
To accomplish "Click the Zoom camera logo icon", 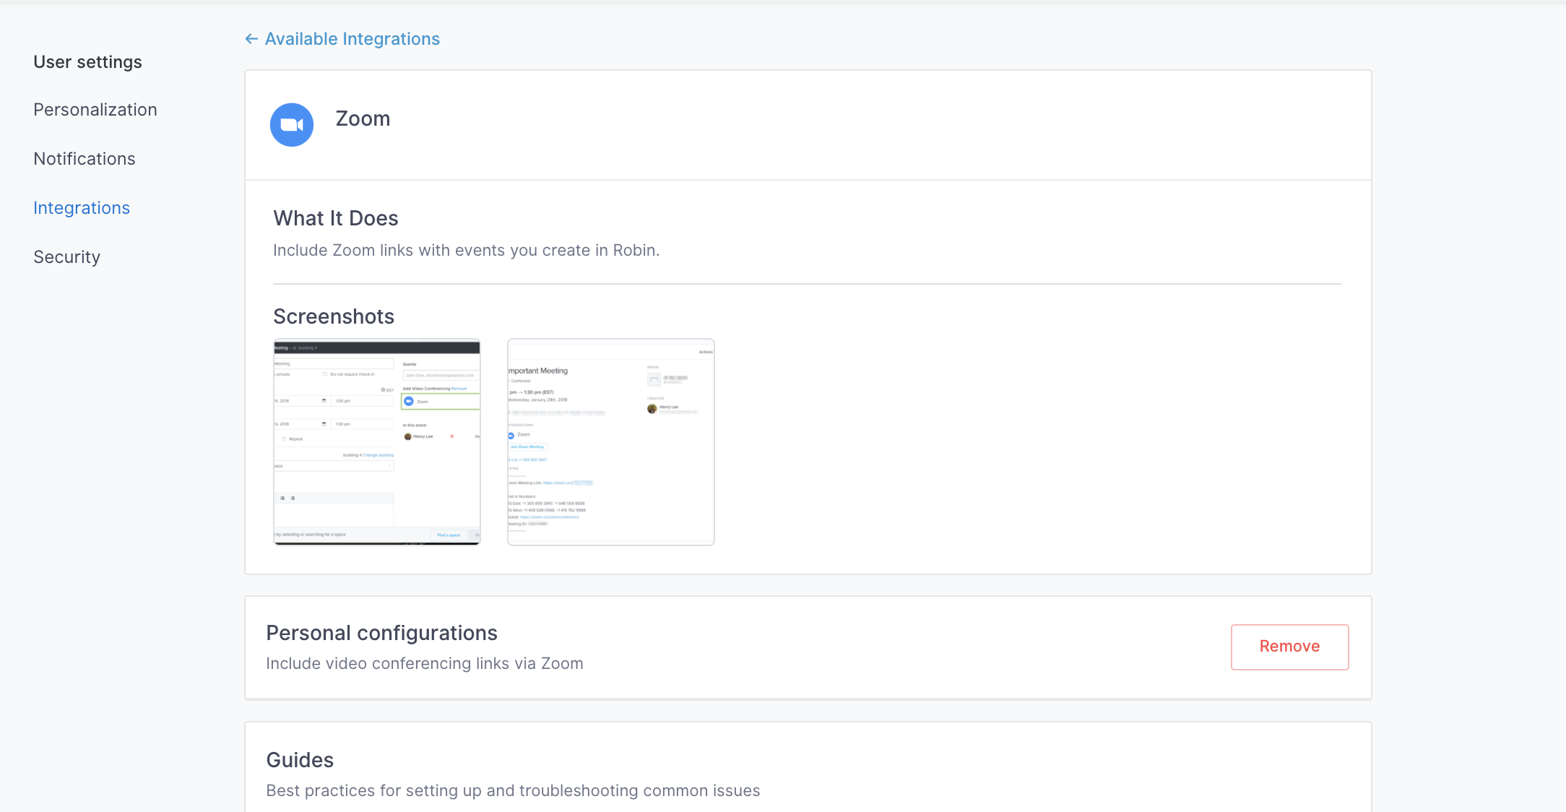I will pos(292,125).
